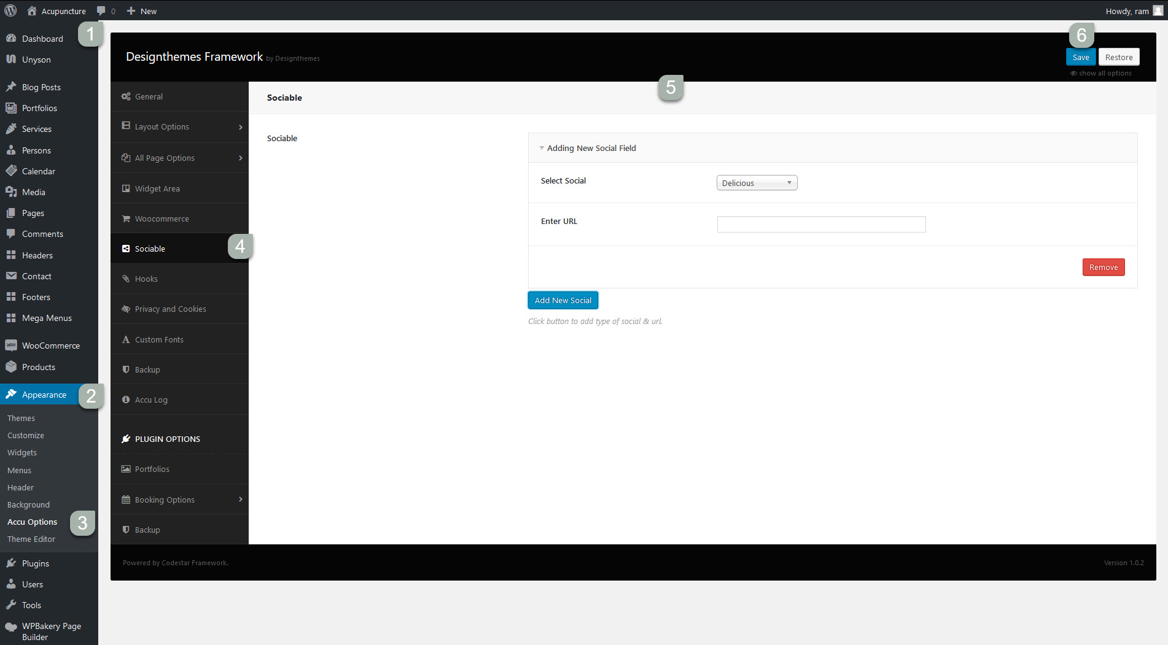This screenshot has height=645, width=1168.
Task: Click the Tools wrench icon
Action: pos(11,604)
